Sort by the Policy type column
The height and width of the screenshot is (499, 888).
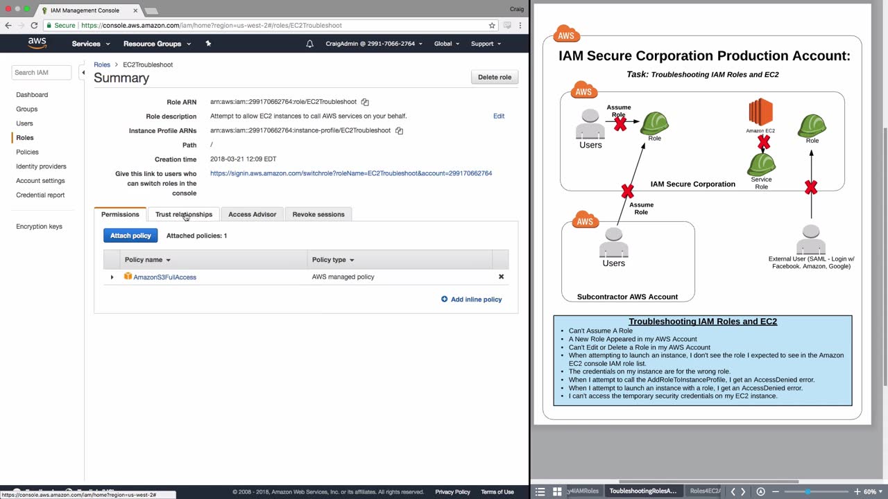point(333,260)
